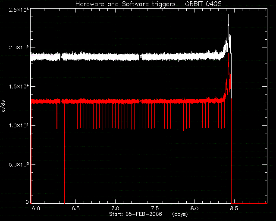The image size is (276, 221).
Task: Click the 6.0 x-axis tick label
Action: [36, 208]
